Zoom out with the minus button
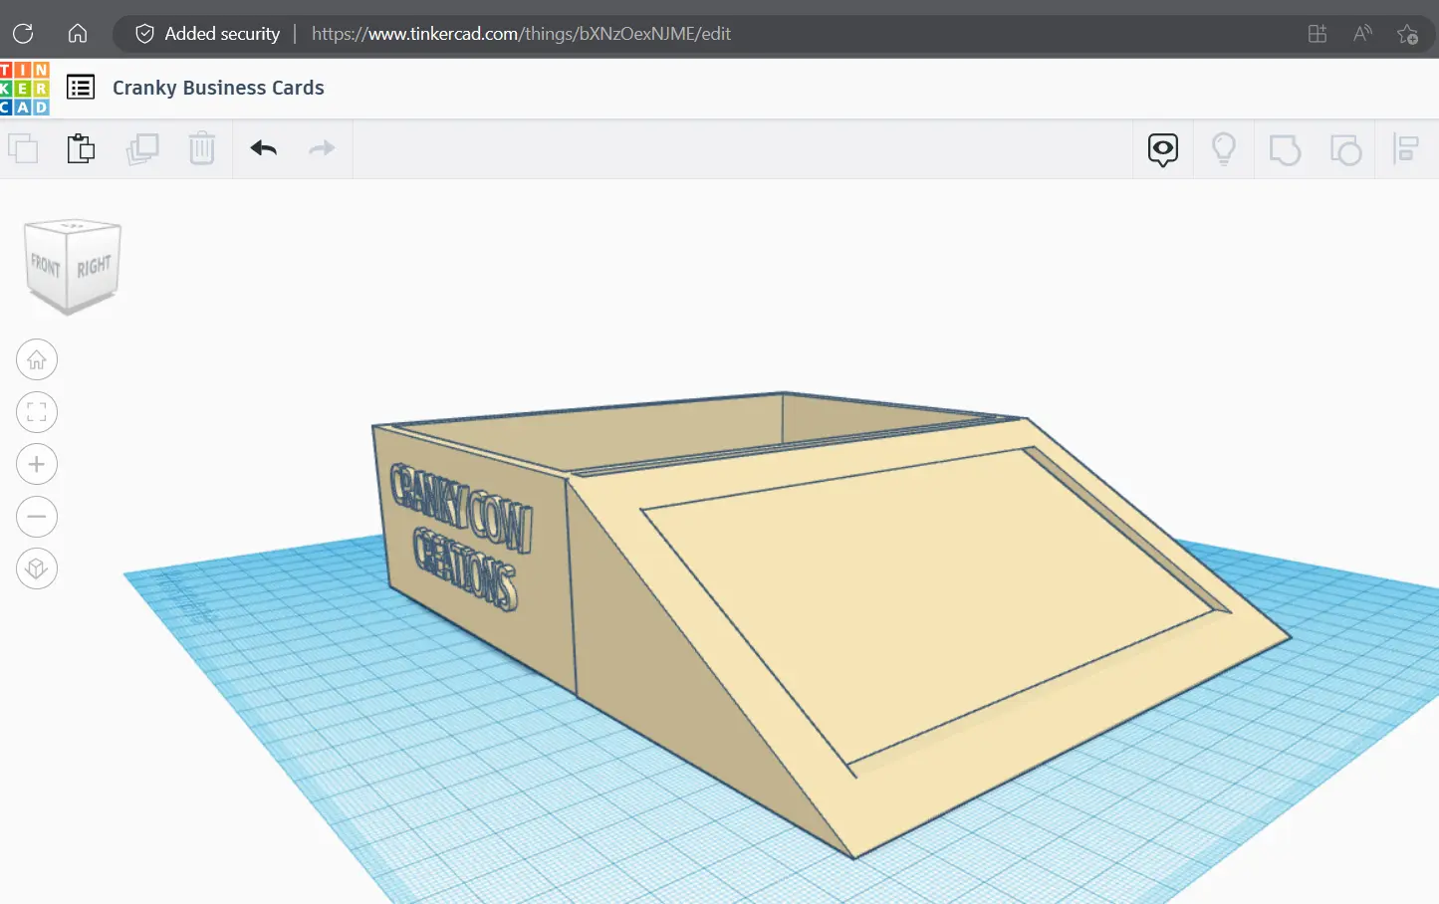This screenshot has width=1439, height=904. pyautogui.click(x=37, y=517)
